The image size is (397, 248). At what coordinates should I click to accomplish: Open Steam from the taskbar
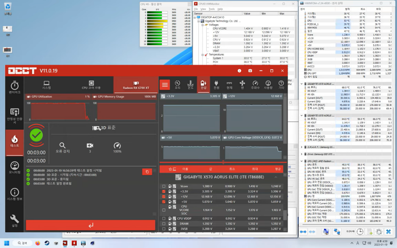tap(47, 243)
